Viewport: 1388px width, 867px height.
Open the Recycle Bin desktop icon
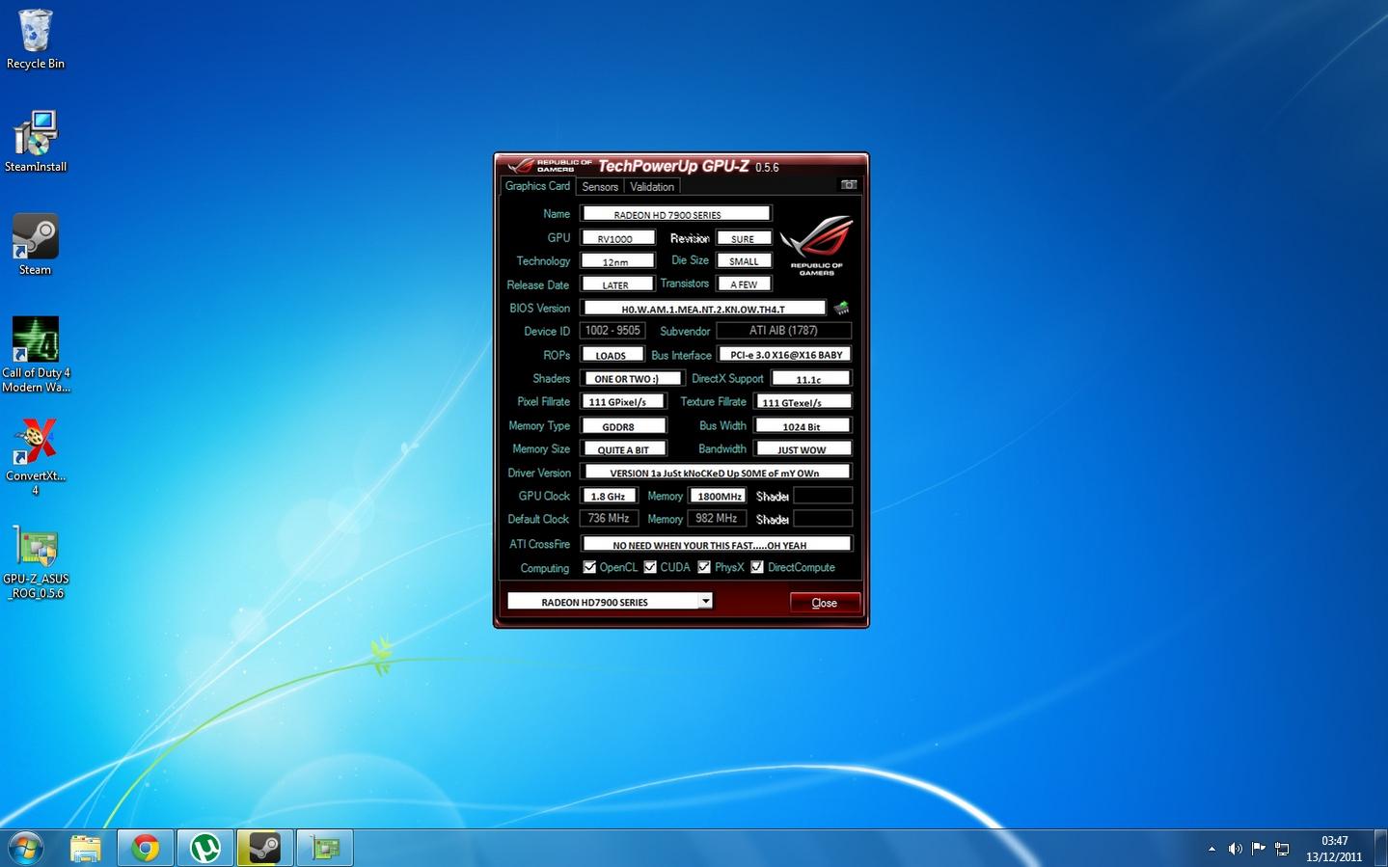(36, 40)
